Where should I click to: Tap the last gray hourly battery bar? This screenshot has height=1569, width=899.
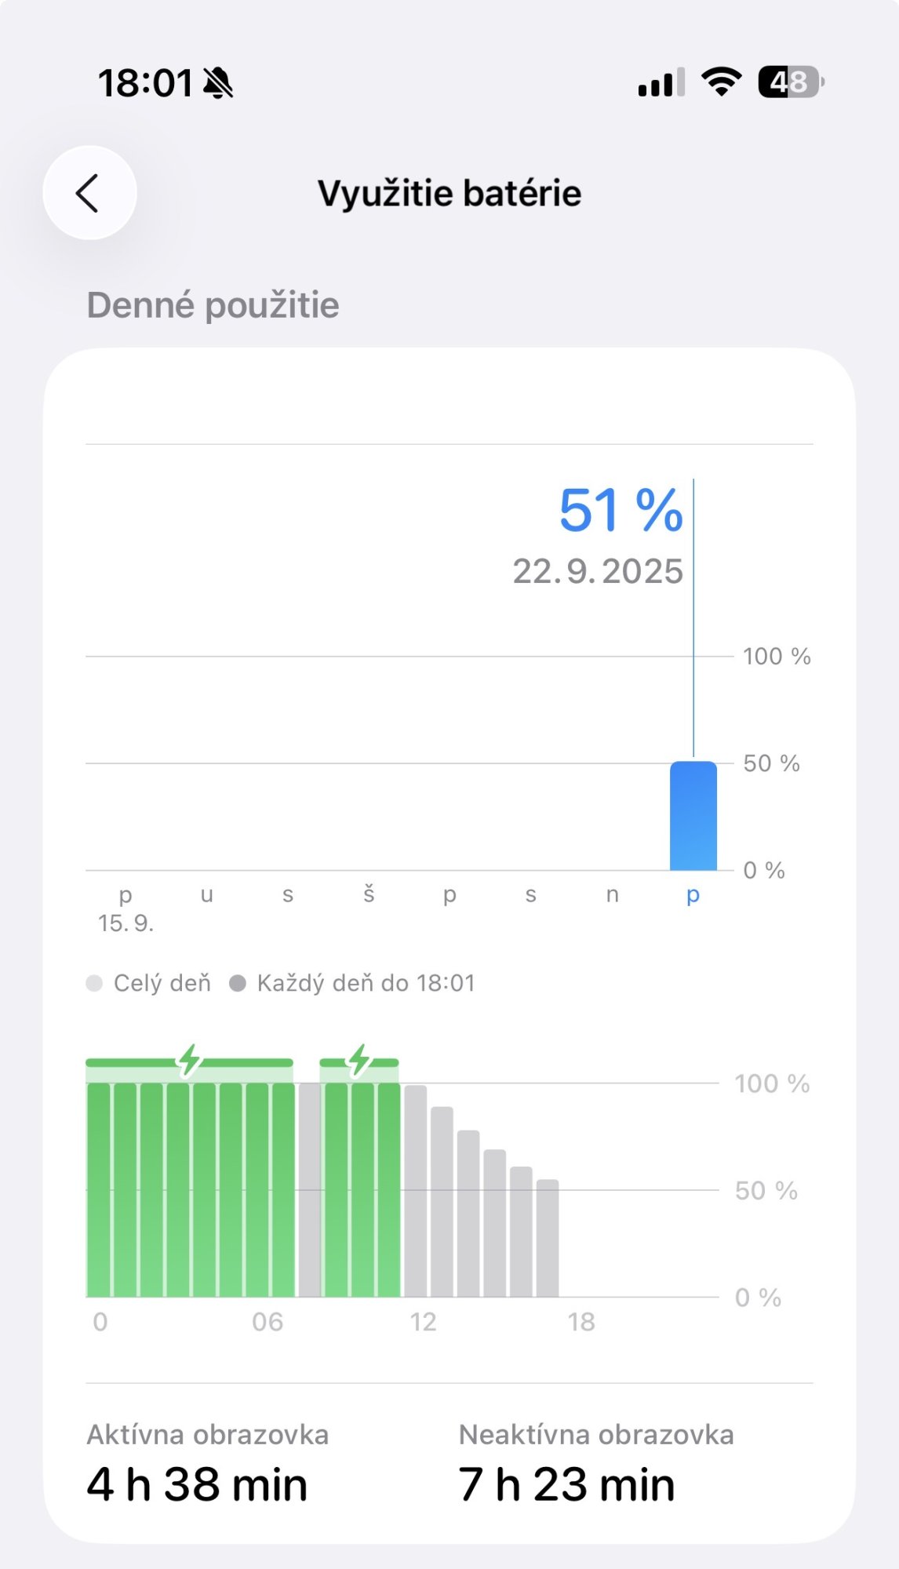[x=548, y=1238]
